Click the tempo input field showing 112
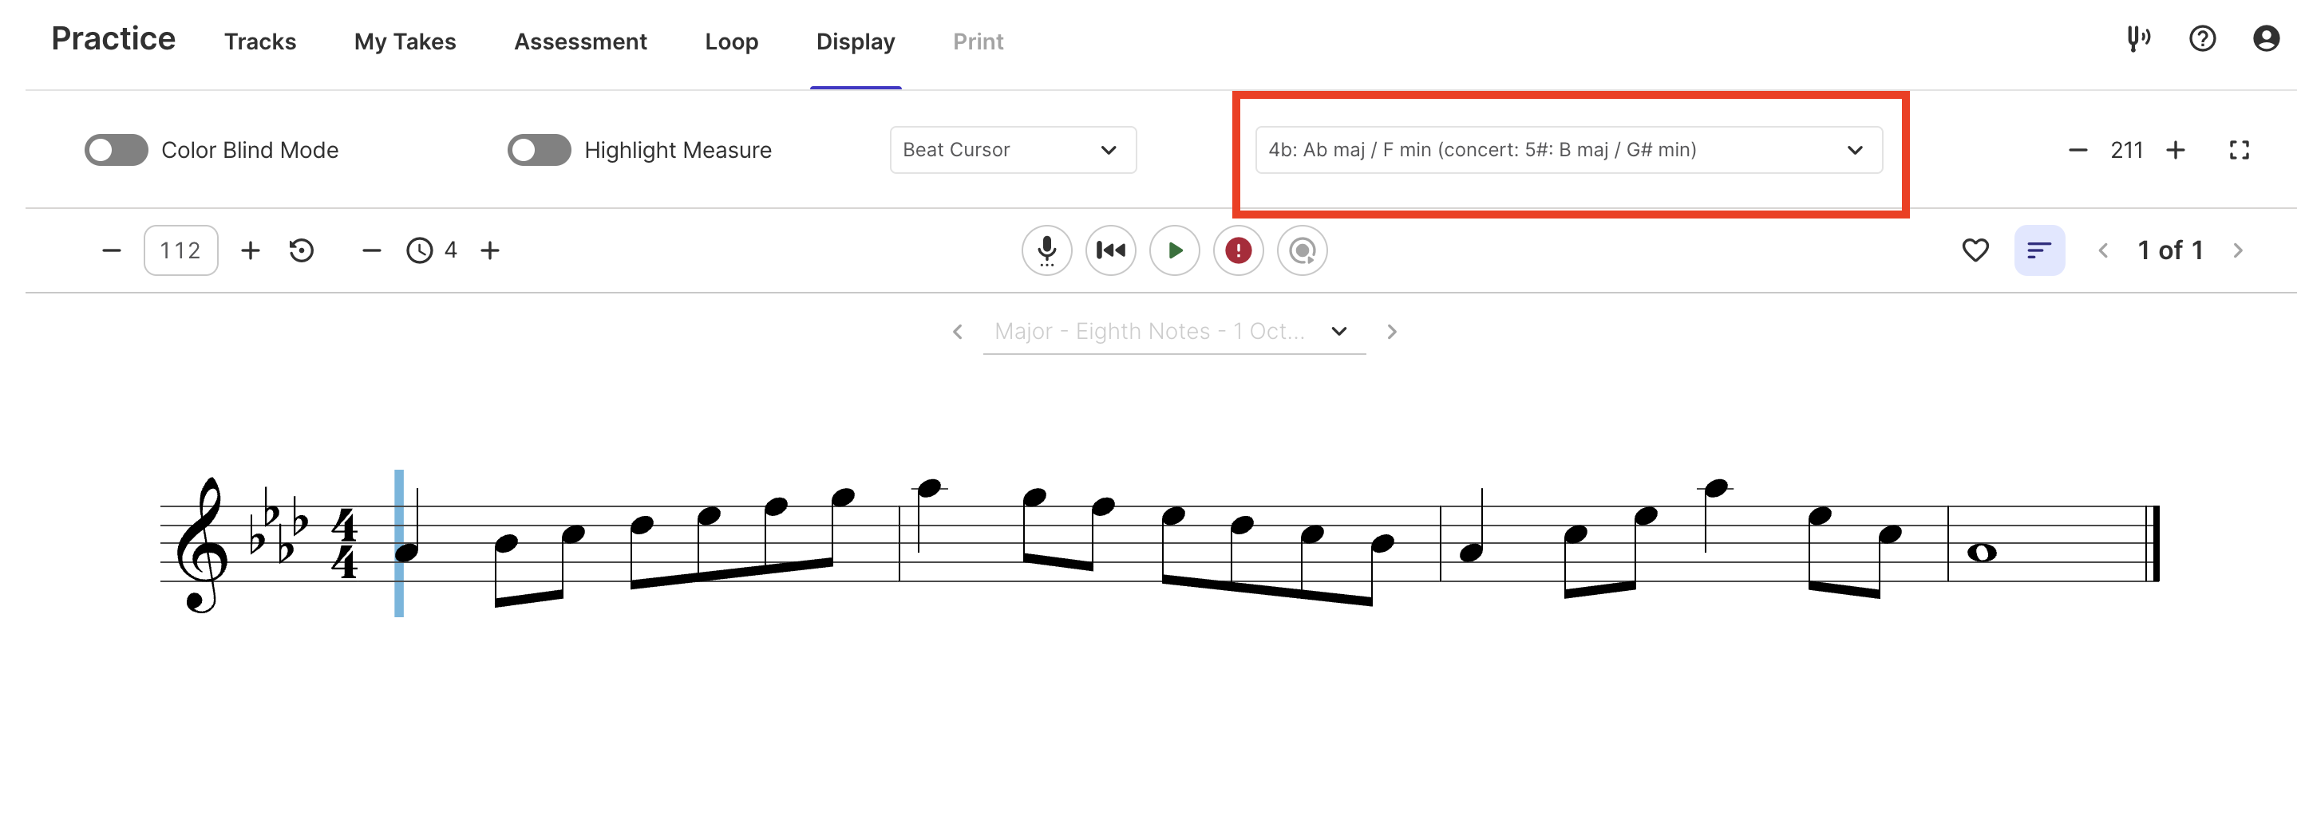Viewport: 2297px width, 815px height. 181,251
